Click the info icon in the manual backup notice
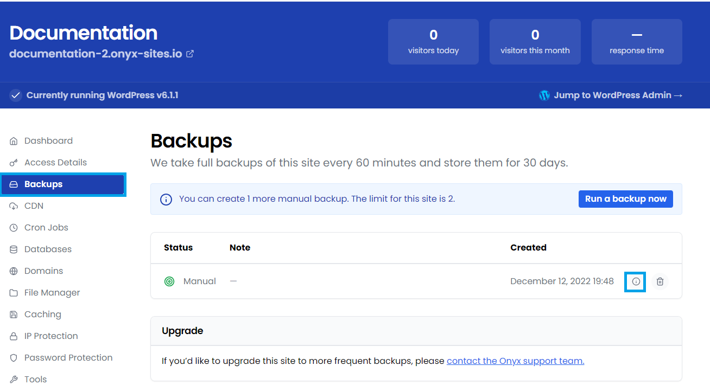The width and height of the screenshot is (710, 391). (166, 200)
